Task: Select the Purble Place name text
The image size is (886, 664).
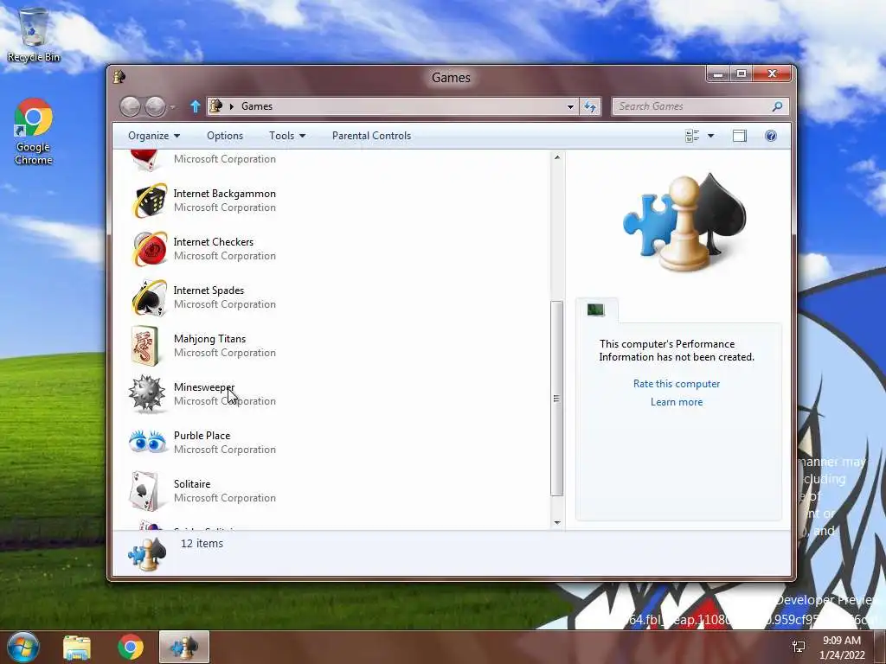Action: tap(202, 436)
